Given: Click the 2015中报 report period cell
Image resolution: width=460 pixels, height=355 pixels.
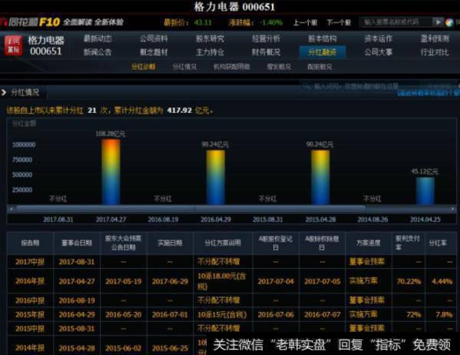Looking at the screenshot, I should (30, 328).
